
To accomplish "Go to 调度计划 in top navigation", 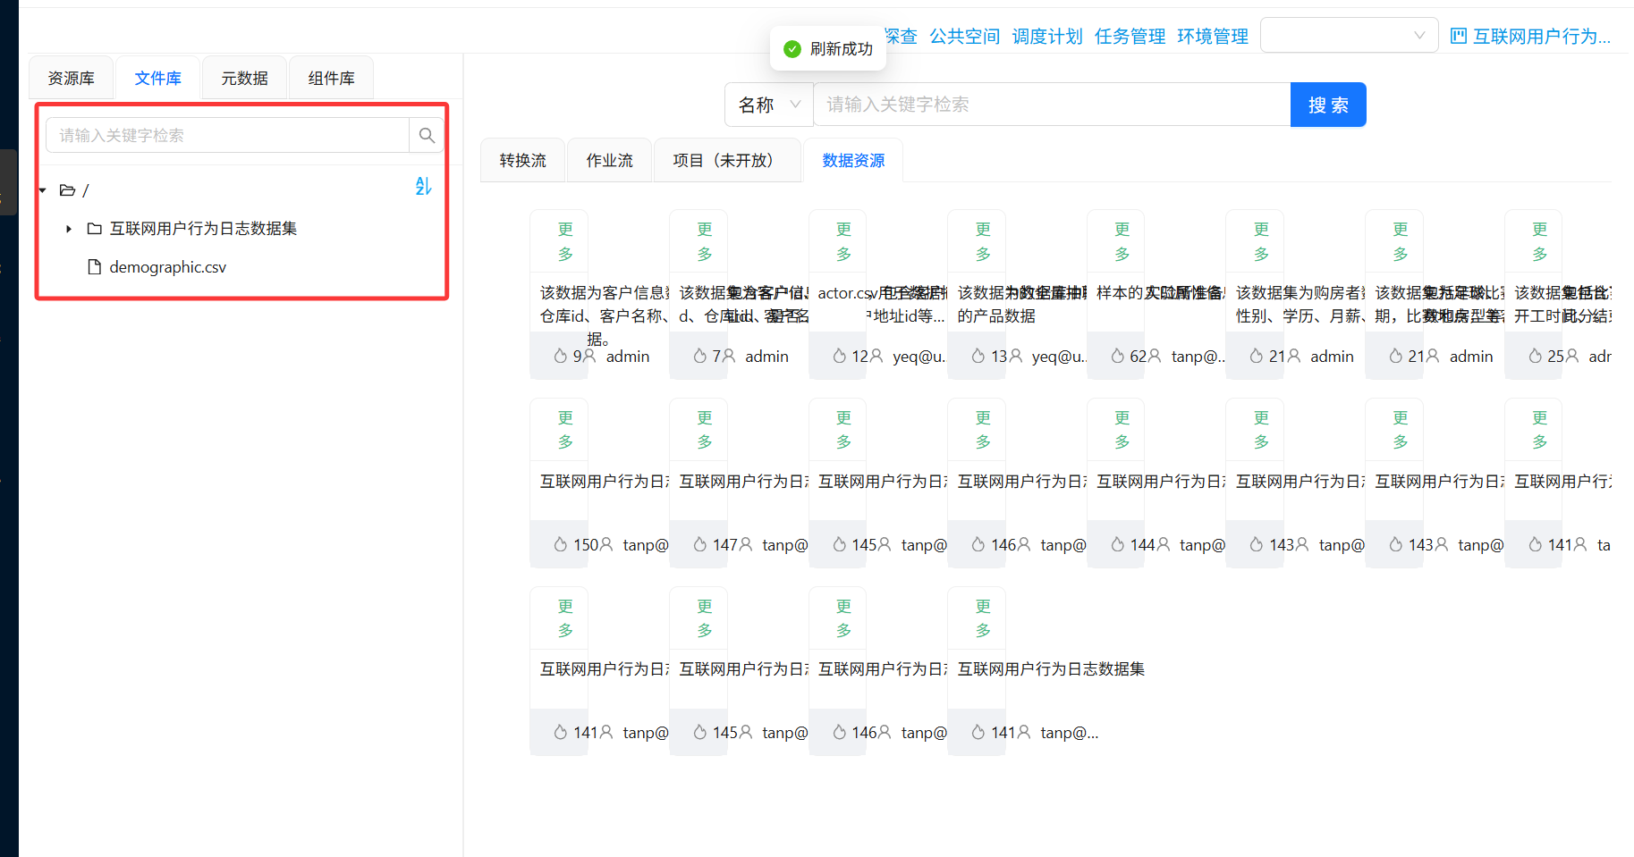I will 1047,36.
